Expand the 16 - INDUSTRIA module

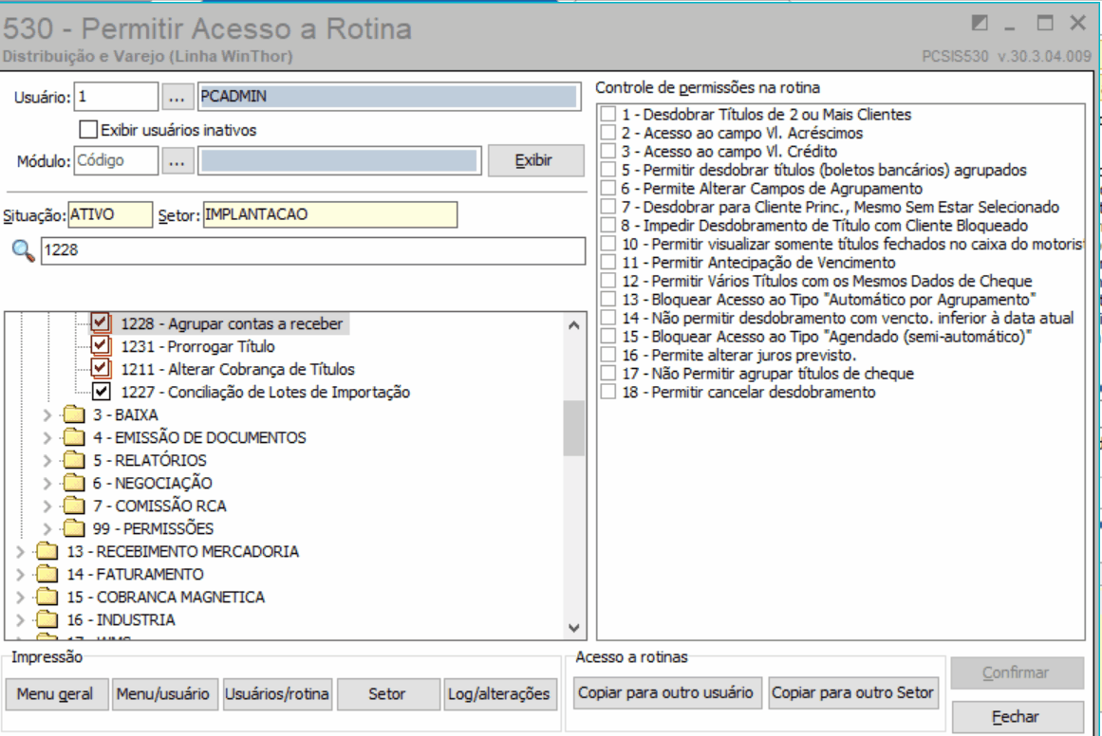click(x=20, y=620)
